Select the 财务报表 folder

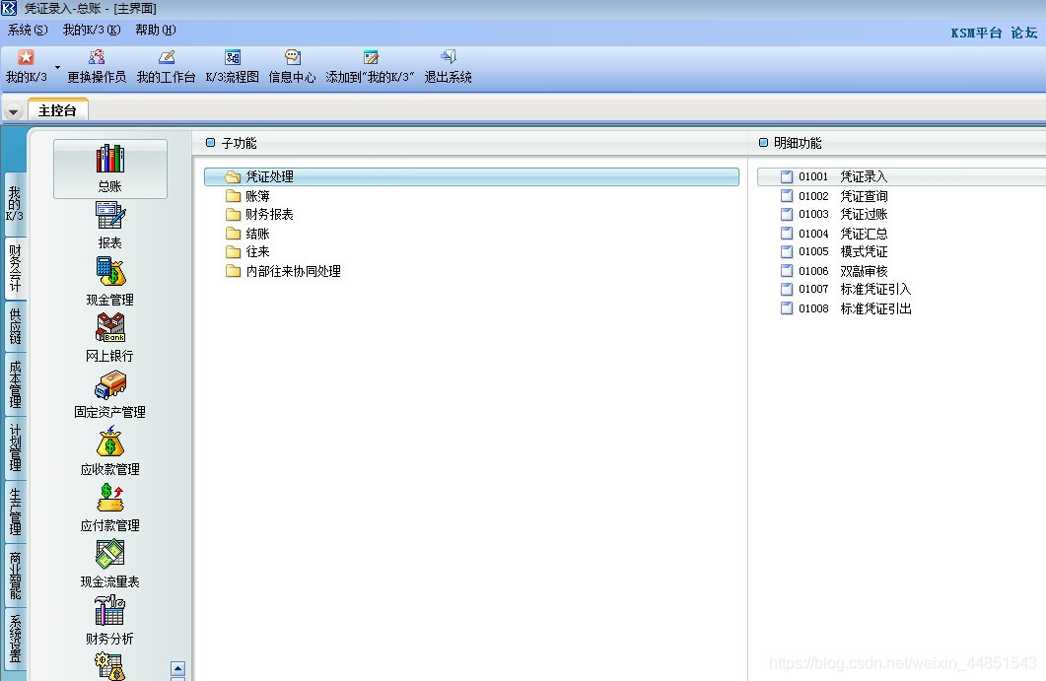point(259,214)
